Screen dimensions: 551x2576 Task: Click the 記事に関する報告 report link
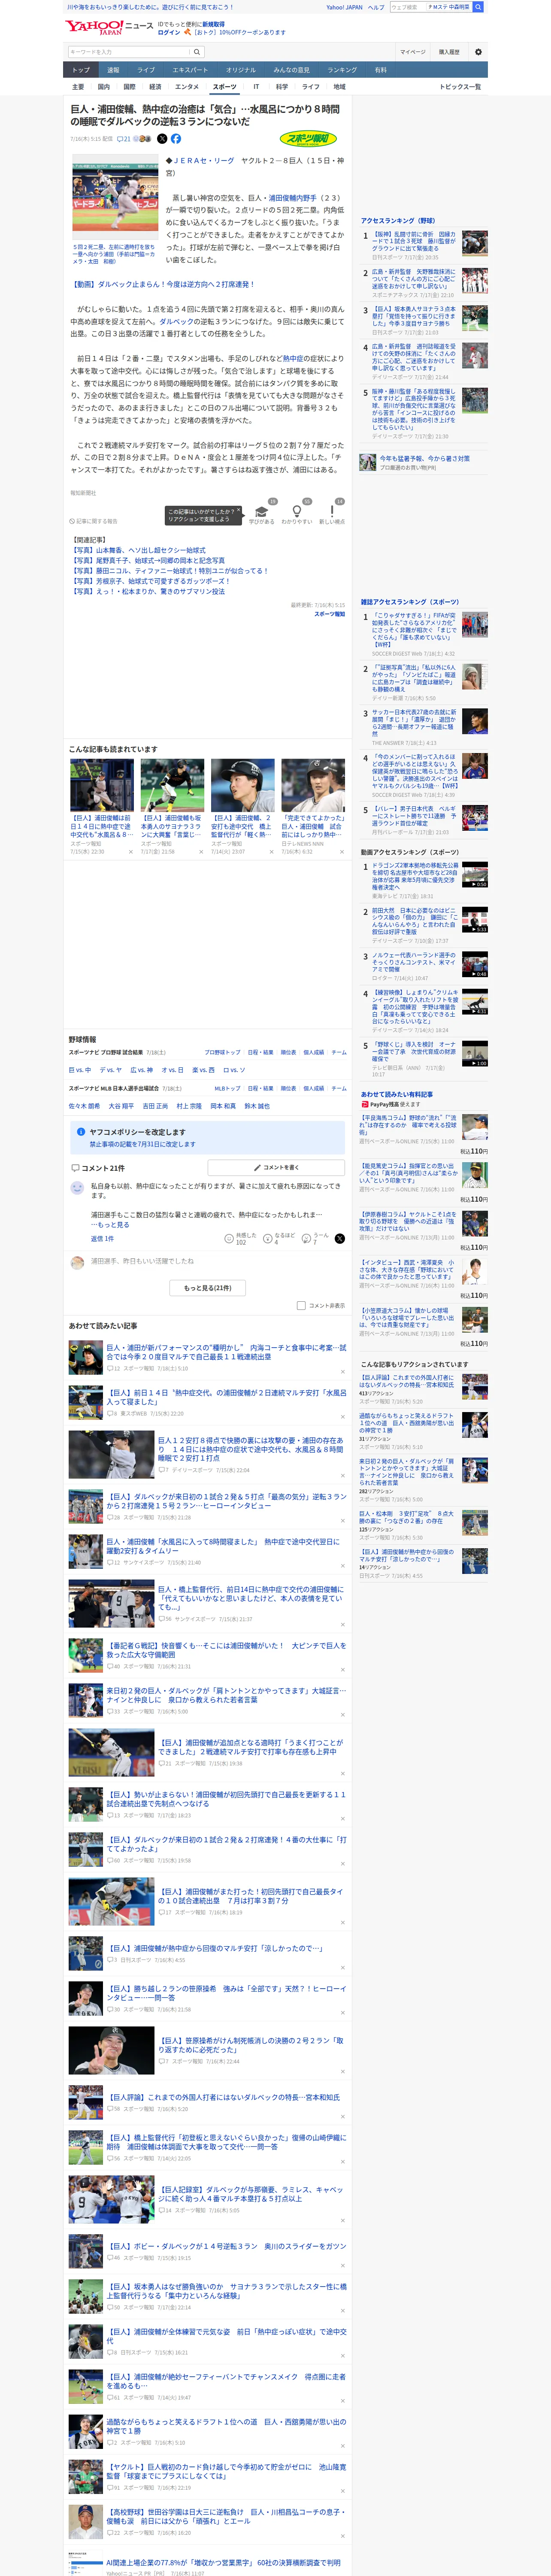[94, 521]
